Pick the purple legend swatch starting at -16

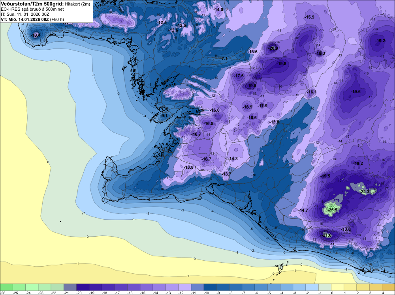pos(134,287)
